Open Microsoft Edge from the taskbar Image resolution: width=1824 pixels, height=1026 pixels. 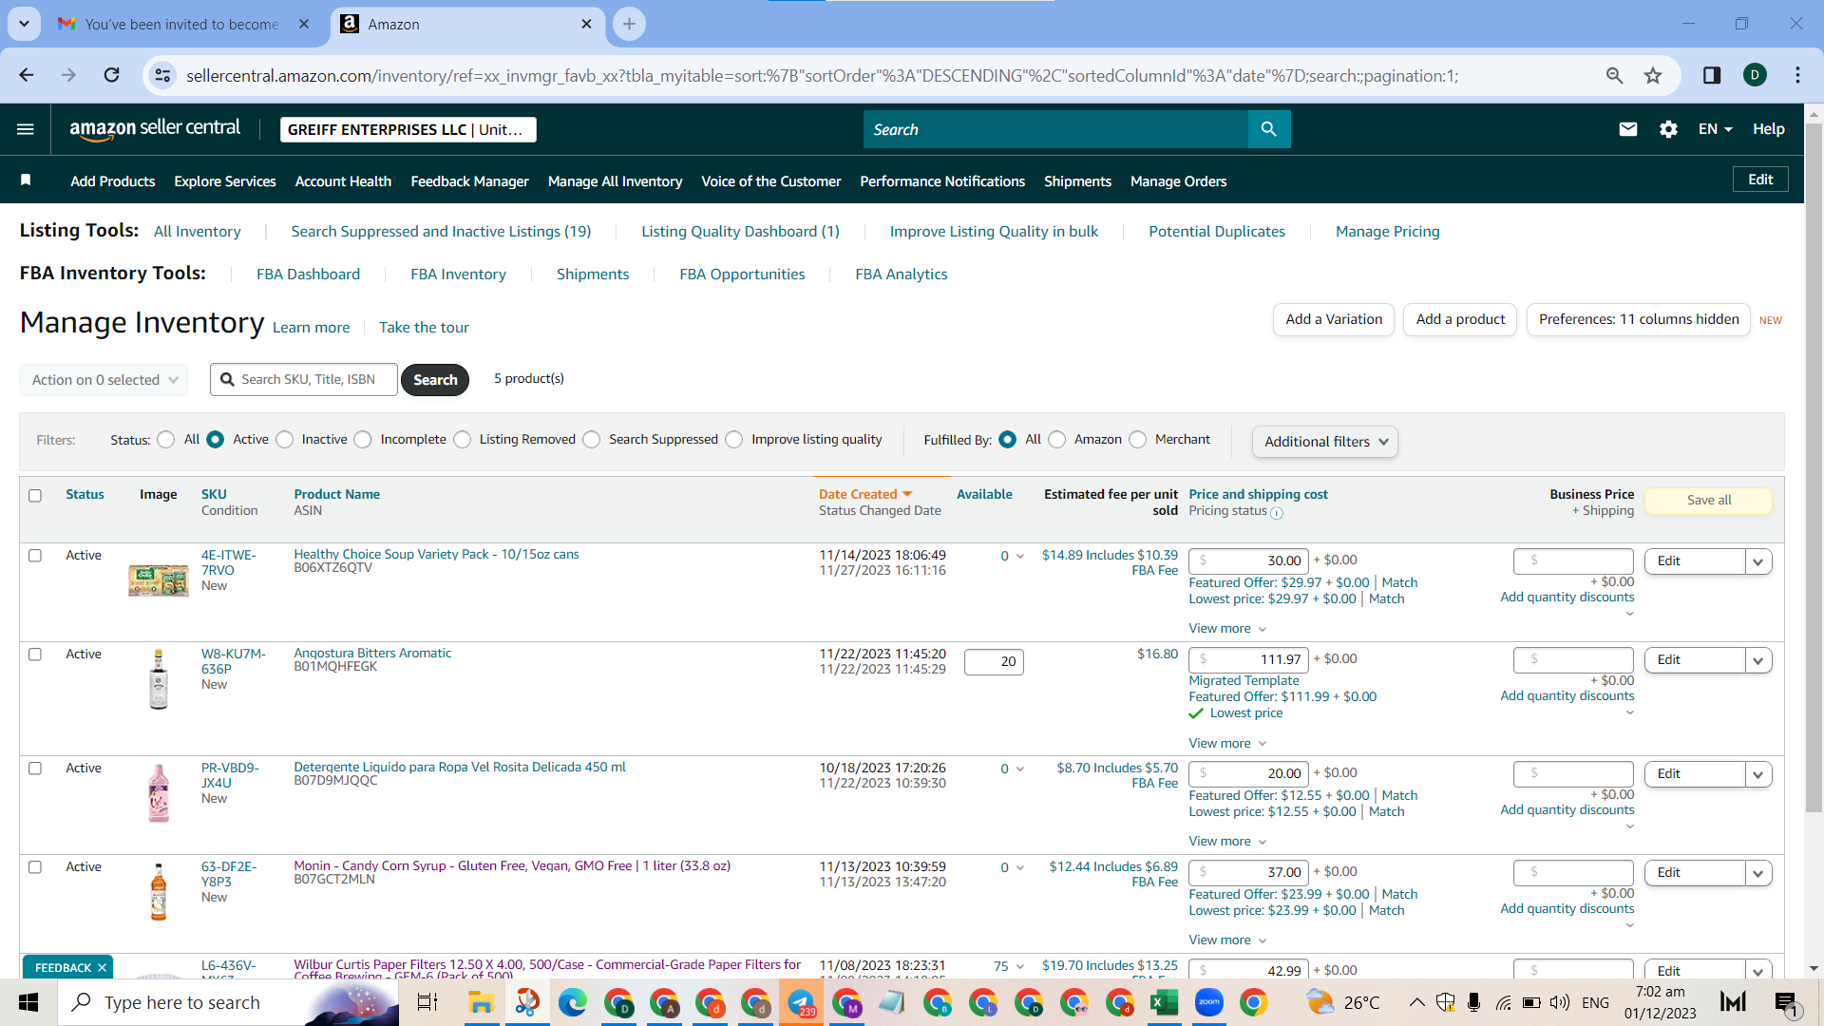(x=572, y=1002)
